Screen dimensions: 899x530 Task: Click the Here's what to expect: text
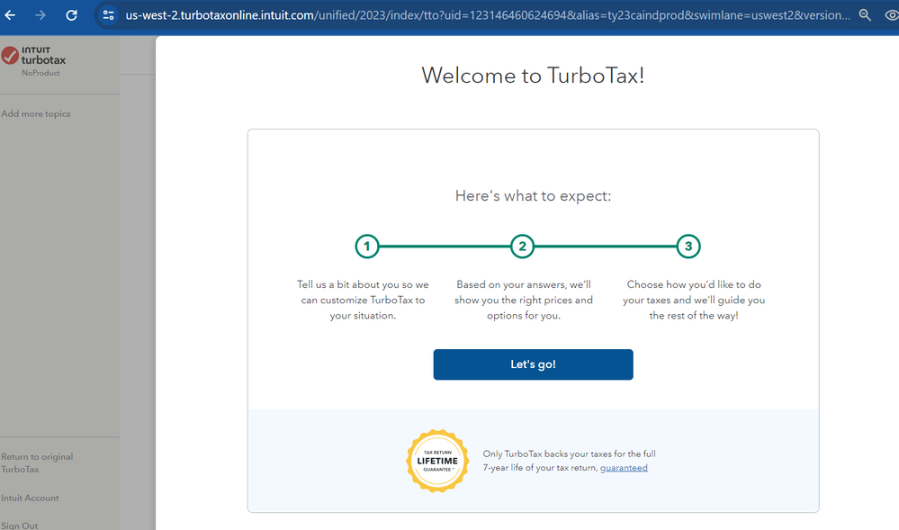(534, 196)
